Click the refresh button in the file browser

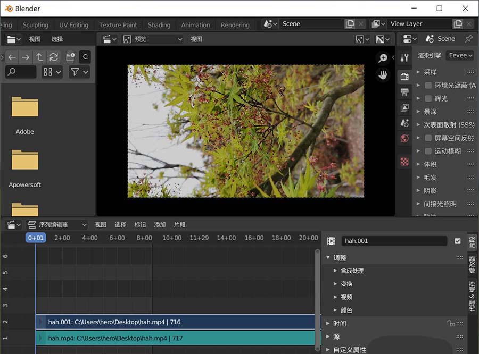pyautogui.click(x=53, y=57)
